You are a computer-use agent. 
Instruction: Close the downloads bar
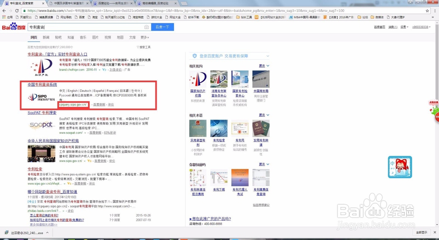click(435, 233)
